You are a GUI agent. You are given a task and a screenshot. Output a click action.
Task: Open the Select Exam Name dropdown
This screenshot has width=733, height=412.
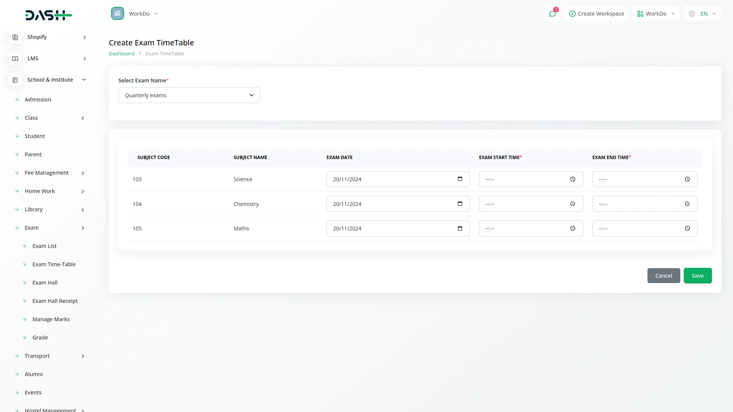pyautogui.click(x=189, y=95)
